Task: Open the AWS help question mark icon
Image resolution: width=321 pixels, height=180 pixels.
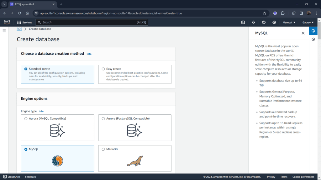Action: [264, 22]
